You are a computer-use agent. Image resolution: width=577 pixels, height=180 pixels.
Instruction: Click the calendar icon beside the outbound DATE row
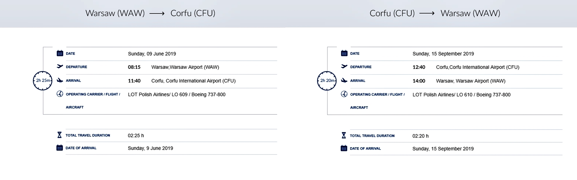pyautogui.click(x=60, y=53)
